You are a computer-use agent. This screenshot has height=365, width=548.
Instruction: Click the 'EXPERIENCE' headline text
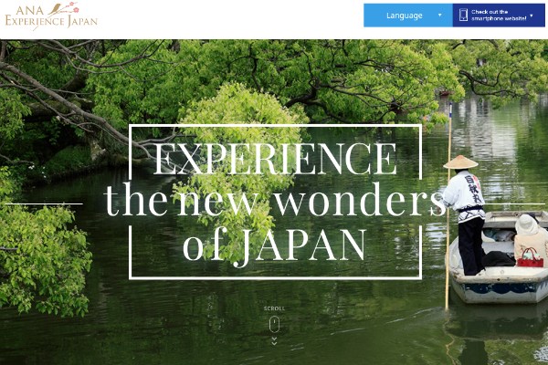pyautogui.click(x=275, y=159)
